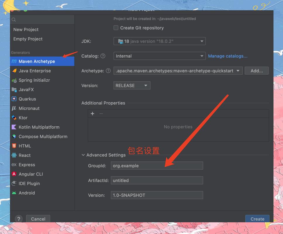Click the Cancel button

point(38,219)
